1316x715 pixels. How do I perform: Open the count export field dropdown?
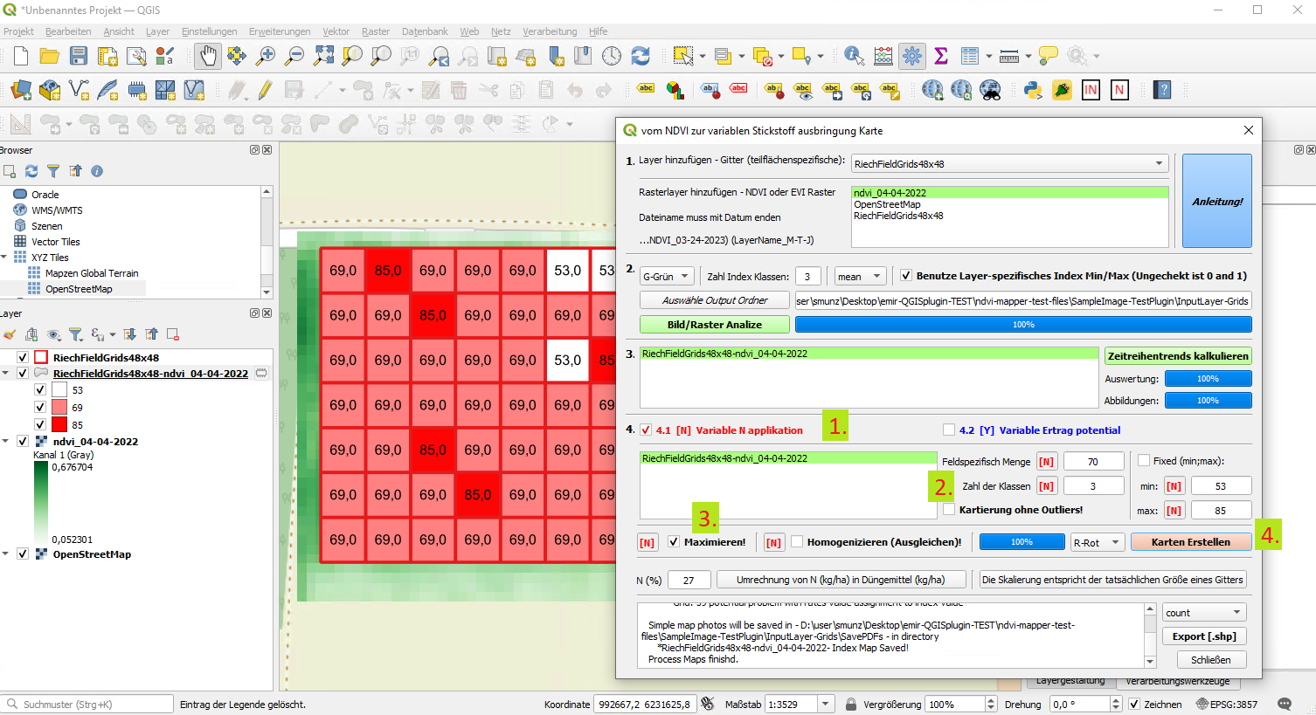click(x=1204, y=613)
